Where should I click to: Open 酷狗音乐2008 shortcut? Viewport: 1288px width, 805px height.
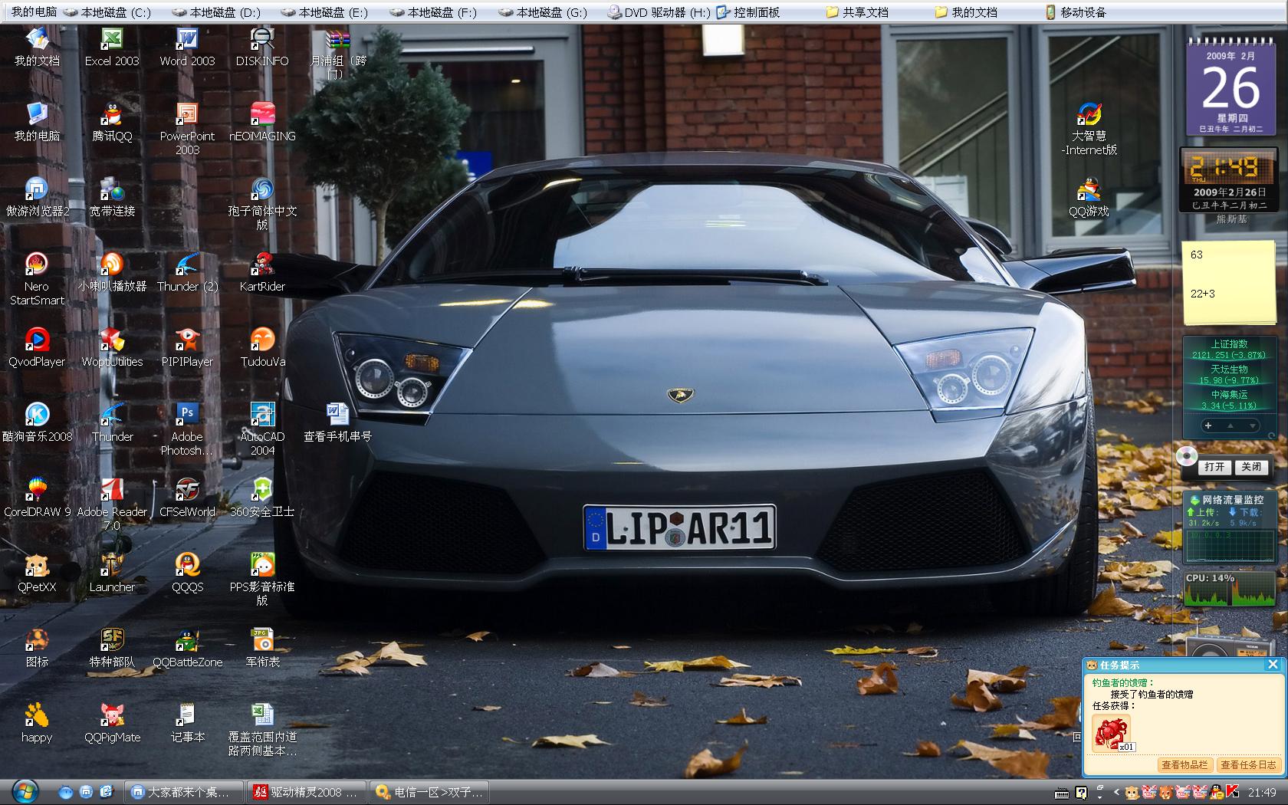(37, 422)
